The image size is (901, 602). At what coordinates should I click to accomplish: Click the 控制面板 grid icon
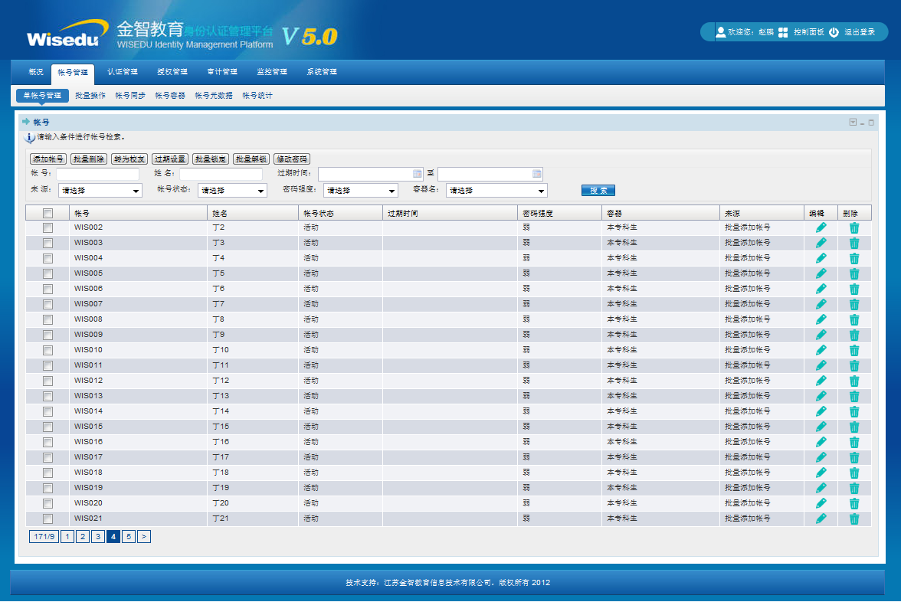(x=783, y=32)
